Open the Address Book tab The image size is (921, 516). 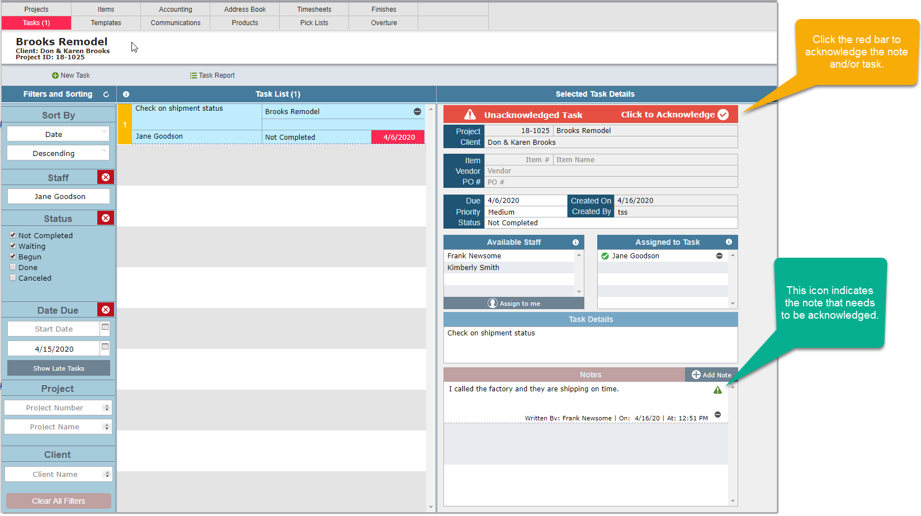tap(245, 10)
